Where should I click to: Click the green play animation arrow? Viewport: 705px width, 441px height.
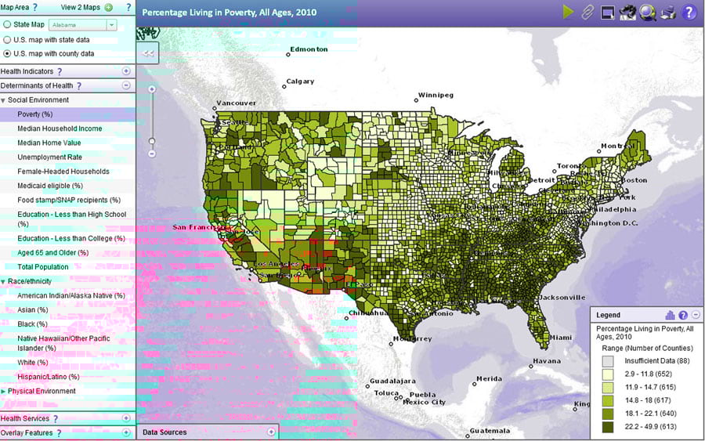point(568,12)
